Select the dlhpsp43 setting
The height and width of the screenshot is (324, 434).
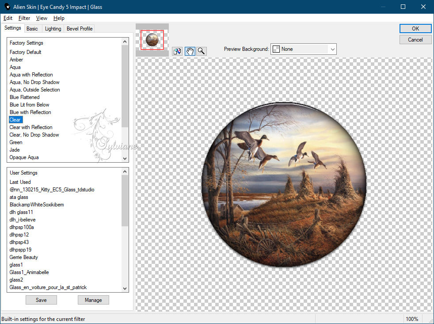19,242
